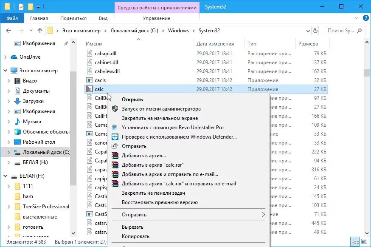Click the Рабочий стол desktop icon

pyautogui.click(x=17, y=142)
